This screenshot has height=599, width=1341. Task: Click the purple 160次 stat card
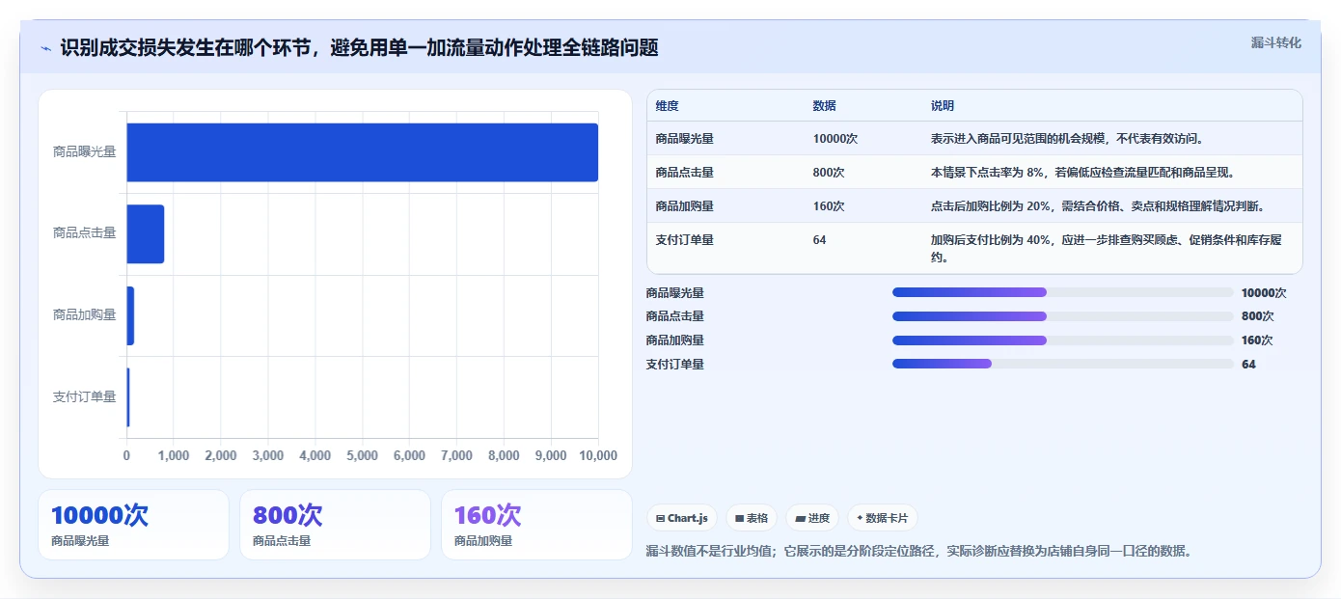pyautogui.click(x=536, y=525)
